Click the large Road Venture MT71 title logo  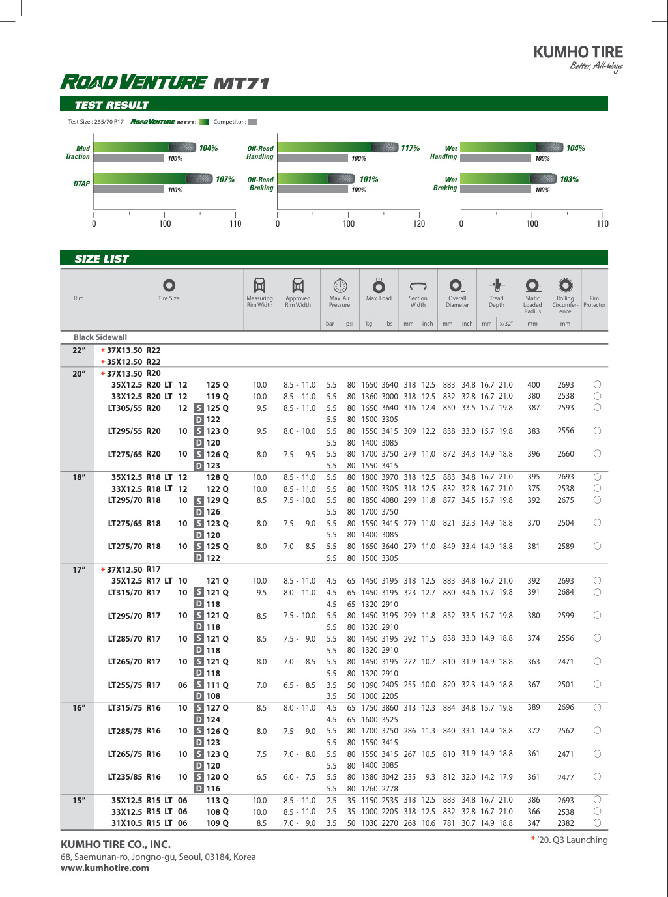point(165,82)
